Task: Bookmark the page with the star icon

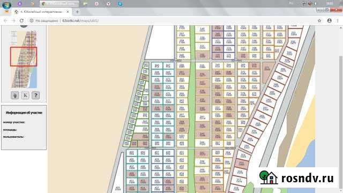Action: point(319,20)
